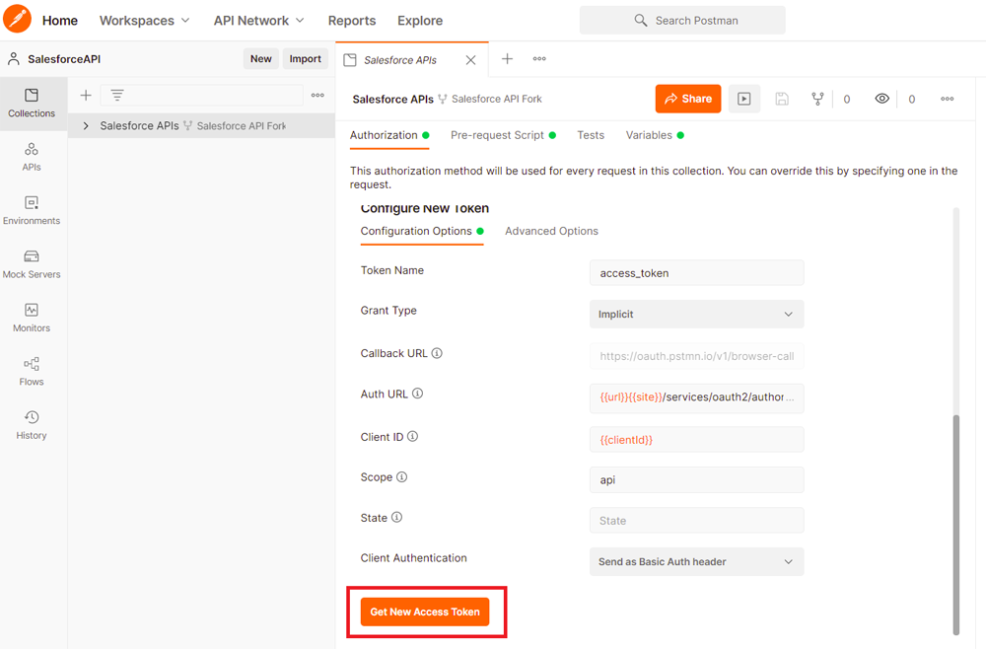The height and width of the screenshot is (649, 986).
Task: Click the New button
Action: click(261, 58)
